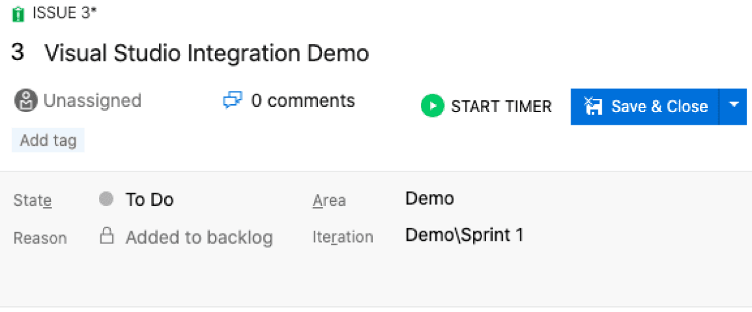Click the lock icon beside Reason
Viewport: 752px width, 312px height.
(x=106, y=236)
